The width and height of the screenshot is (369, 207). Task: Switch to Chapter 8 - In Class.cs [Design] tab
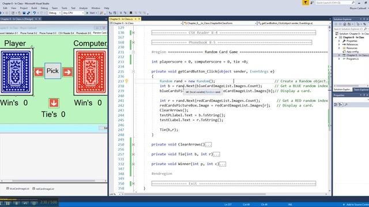[17, 19]
